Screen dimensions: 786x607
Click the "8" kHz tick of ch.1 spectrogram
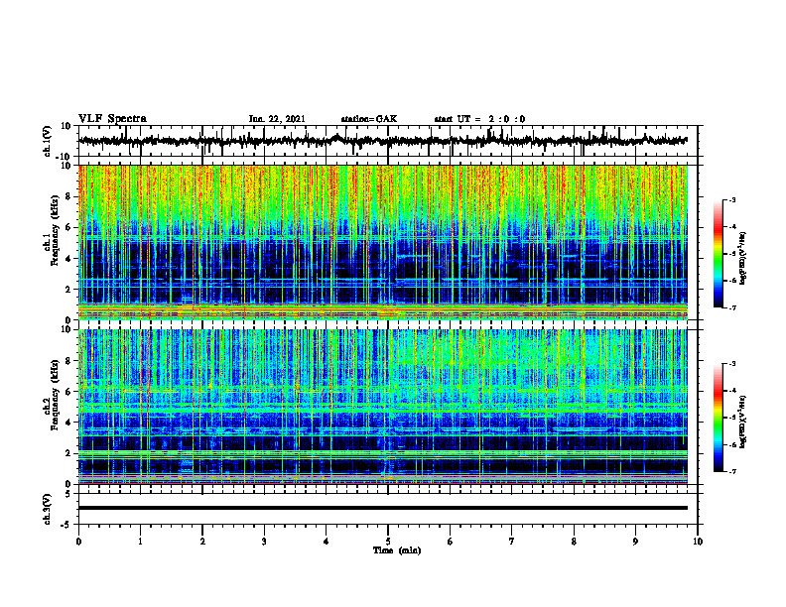pos(69,196)
